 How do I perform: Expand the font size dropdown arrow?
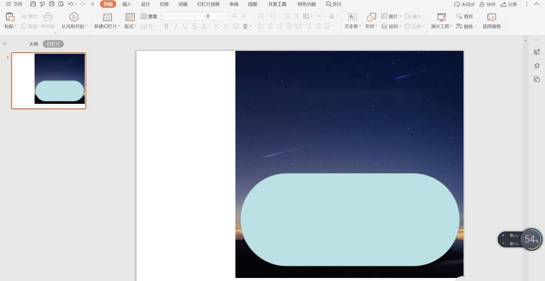coord(227,16)
